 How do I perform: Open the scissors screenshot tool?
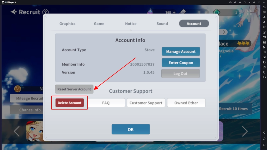(264, 47)
